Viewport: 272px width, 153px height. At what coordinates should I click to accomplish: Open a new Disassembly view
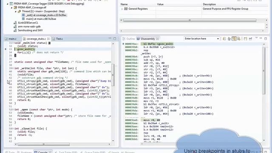pyautogui.click(x=245, y=39)
